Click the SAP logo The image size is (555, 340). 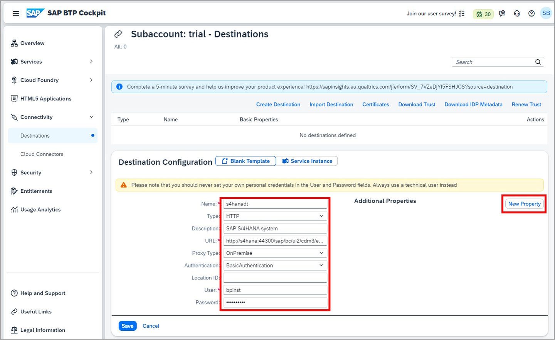click(35, 13)
